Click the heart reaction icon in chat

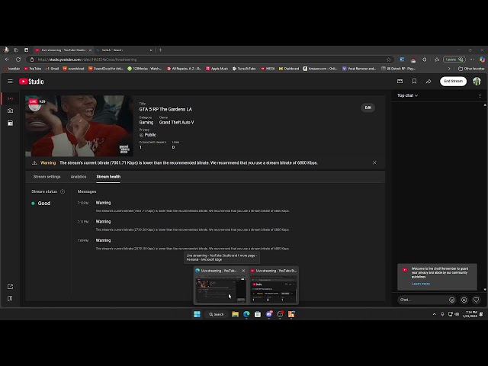point(476,300)
